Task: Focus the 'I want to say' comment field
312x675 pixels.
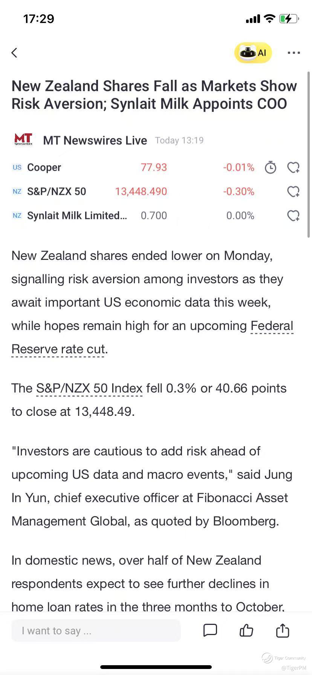Action: 96,631
